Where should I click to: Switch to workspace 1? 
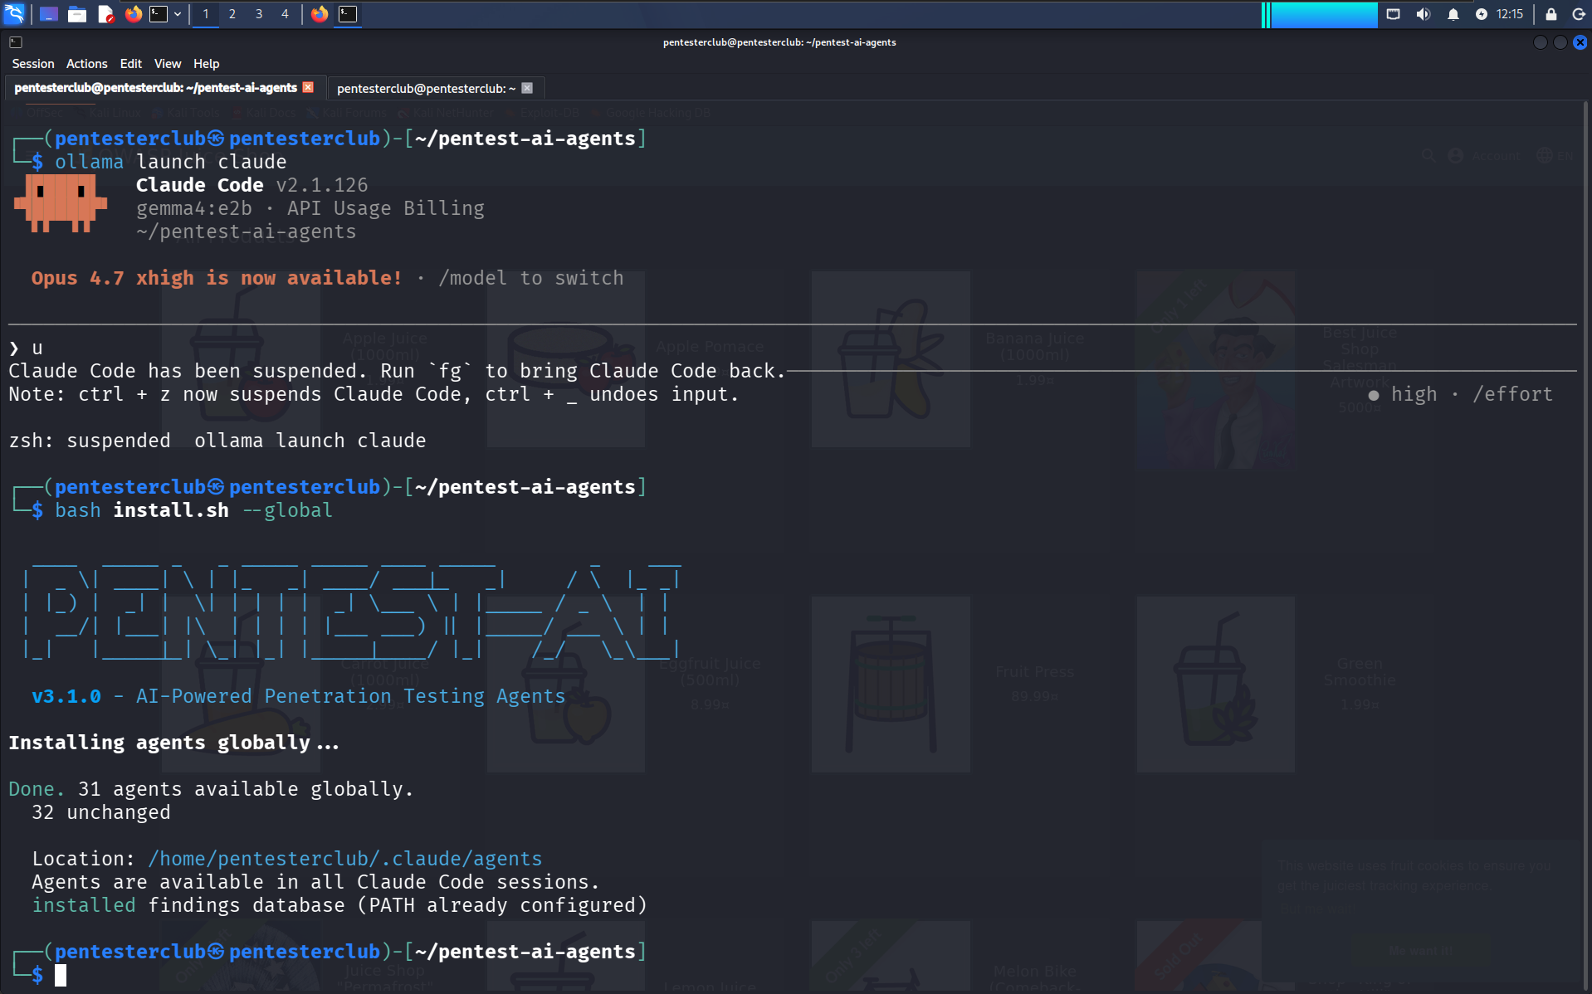coord(206,13)
